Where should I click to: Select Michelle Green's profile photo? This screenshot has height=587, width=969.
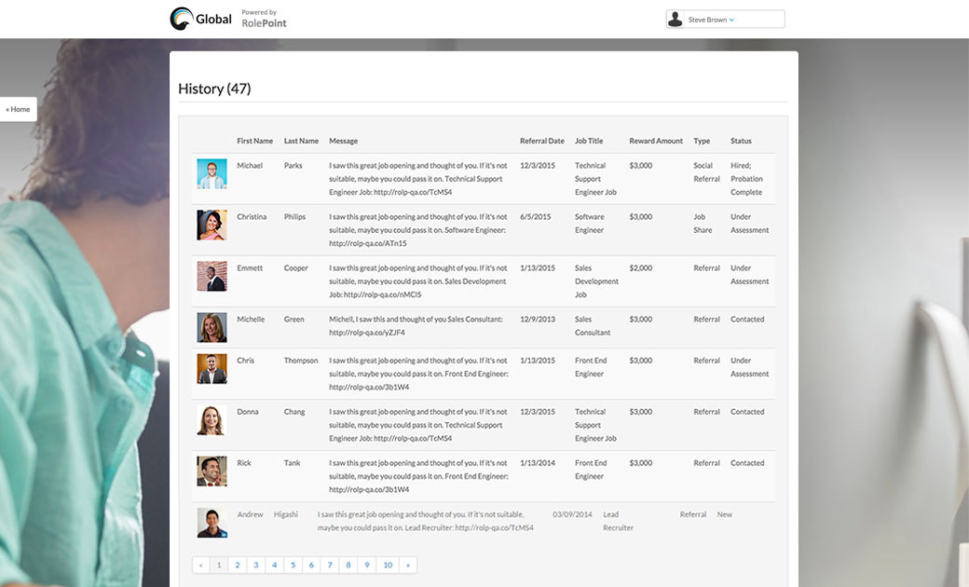coord(212,327)
